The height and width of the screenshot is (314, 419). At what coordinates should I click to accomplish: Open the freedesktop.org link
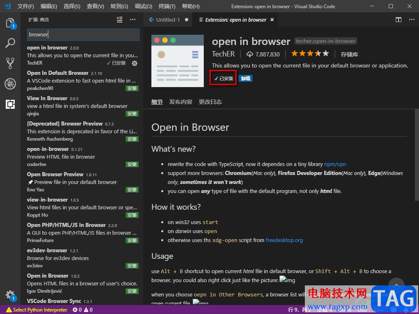(x=284, y=240)
